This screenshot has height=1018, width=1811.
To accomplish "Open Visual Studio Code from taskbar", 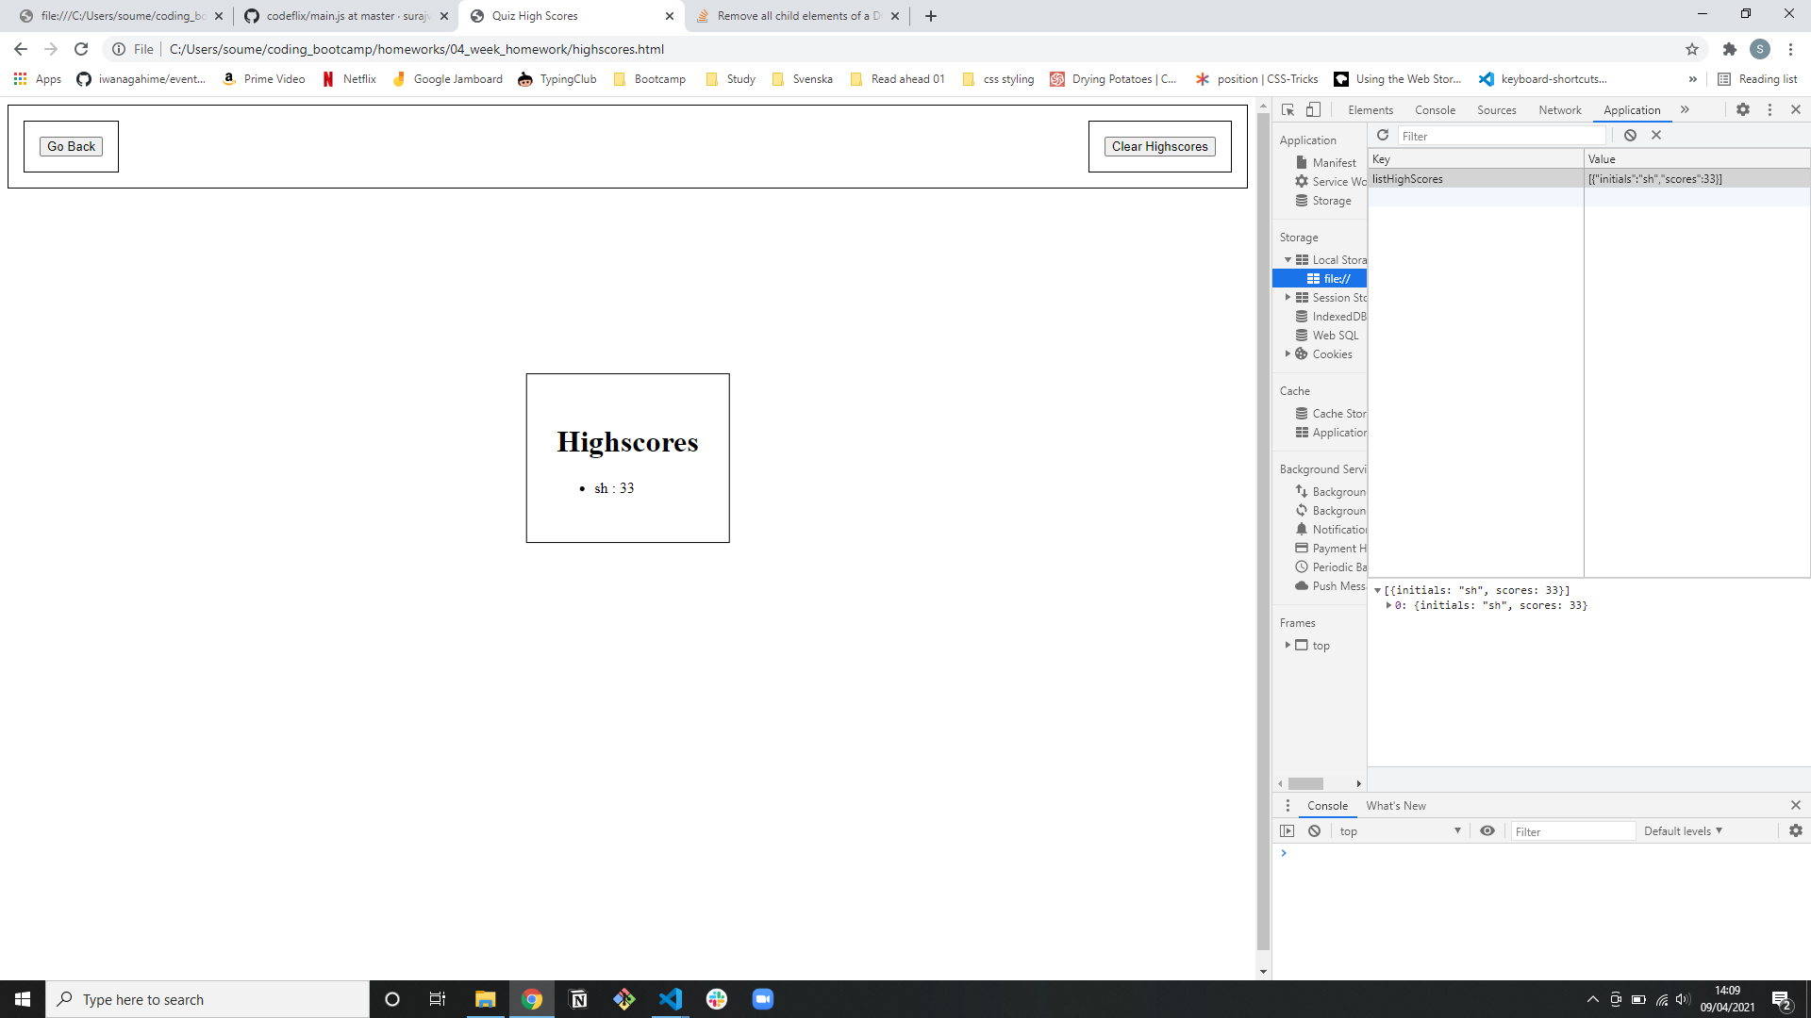I will tap(671, 999).
